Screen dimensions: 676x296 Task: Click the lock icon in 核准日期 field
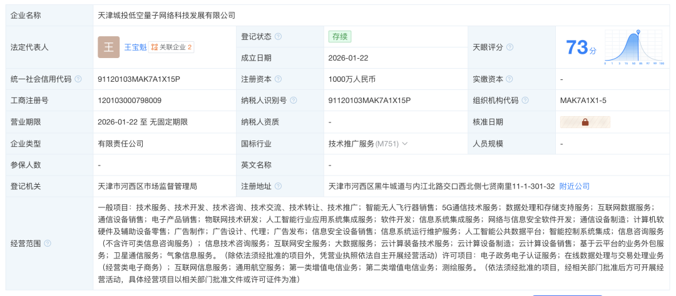point(585,122)
